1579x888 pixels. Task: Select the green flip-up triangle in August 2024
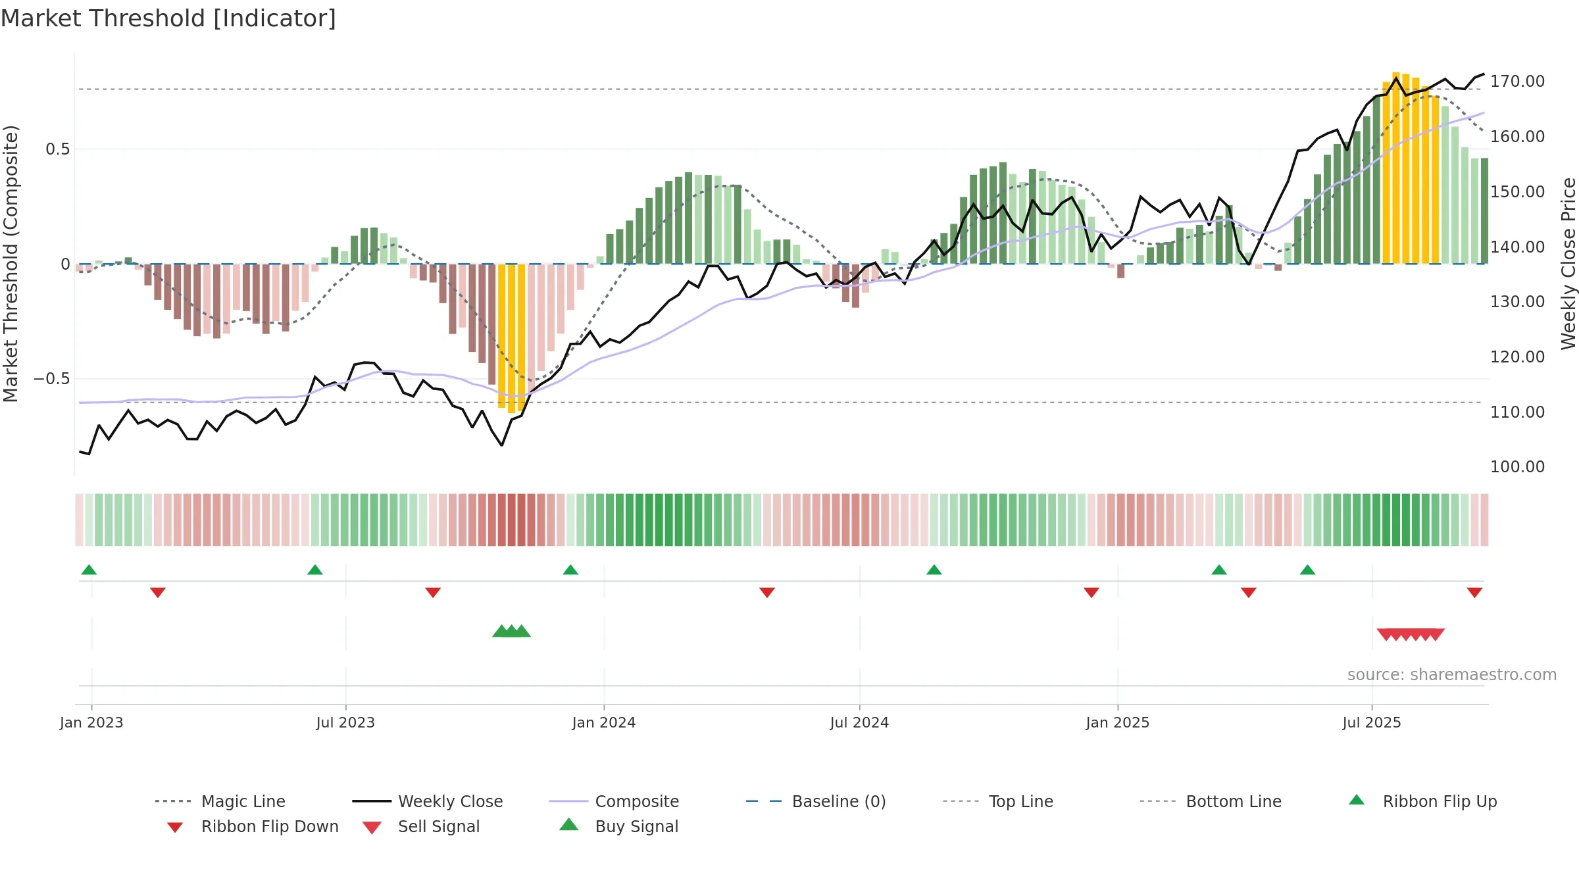(x=934, y=570)
